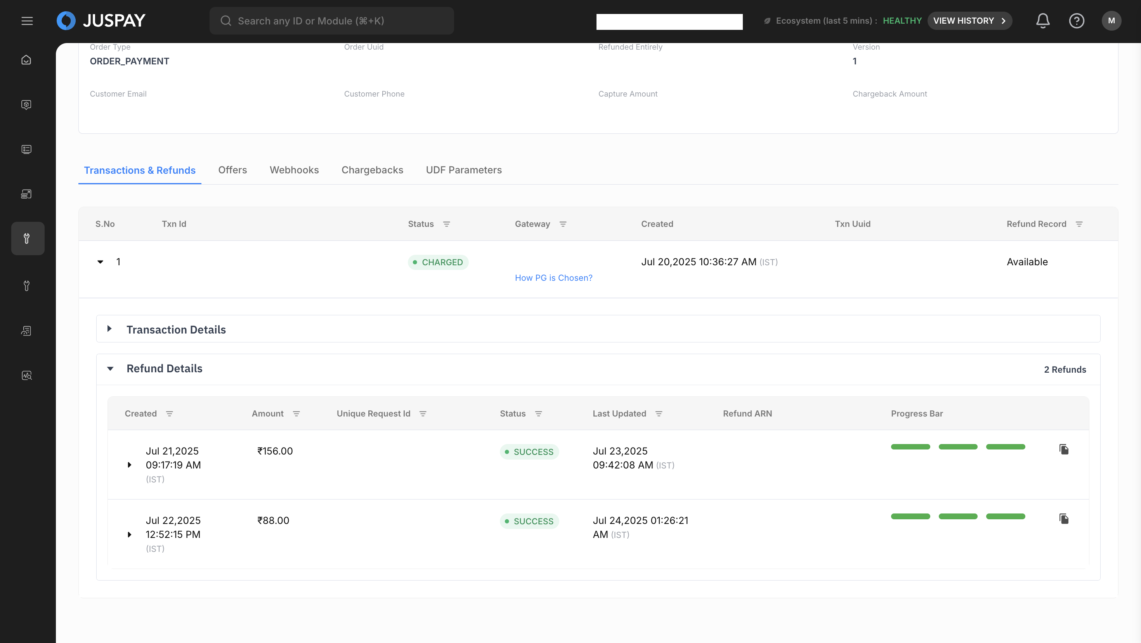
Task: Open the help question mark icon
Action: tap(1076, 21)
